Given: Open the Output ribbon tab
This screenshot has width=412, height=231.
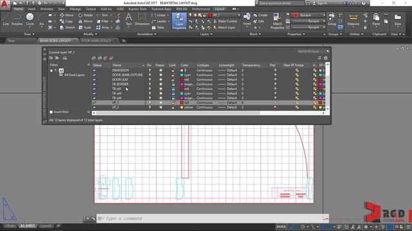Looking at the screenshot, I should click(x=91, y=9).
